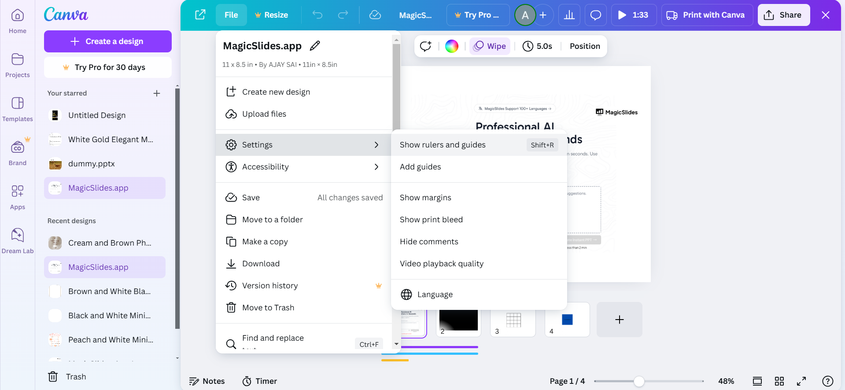Open Video playback quality
This screenshot has width=845, height=390.
click(x=479, y=264)
